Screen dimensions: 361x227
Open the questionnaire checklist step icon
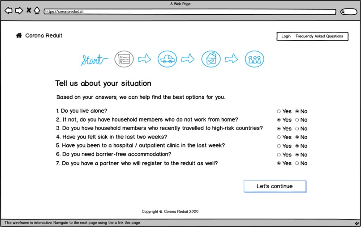click(124, 59)
